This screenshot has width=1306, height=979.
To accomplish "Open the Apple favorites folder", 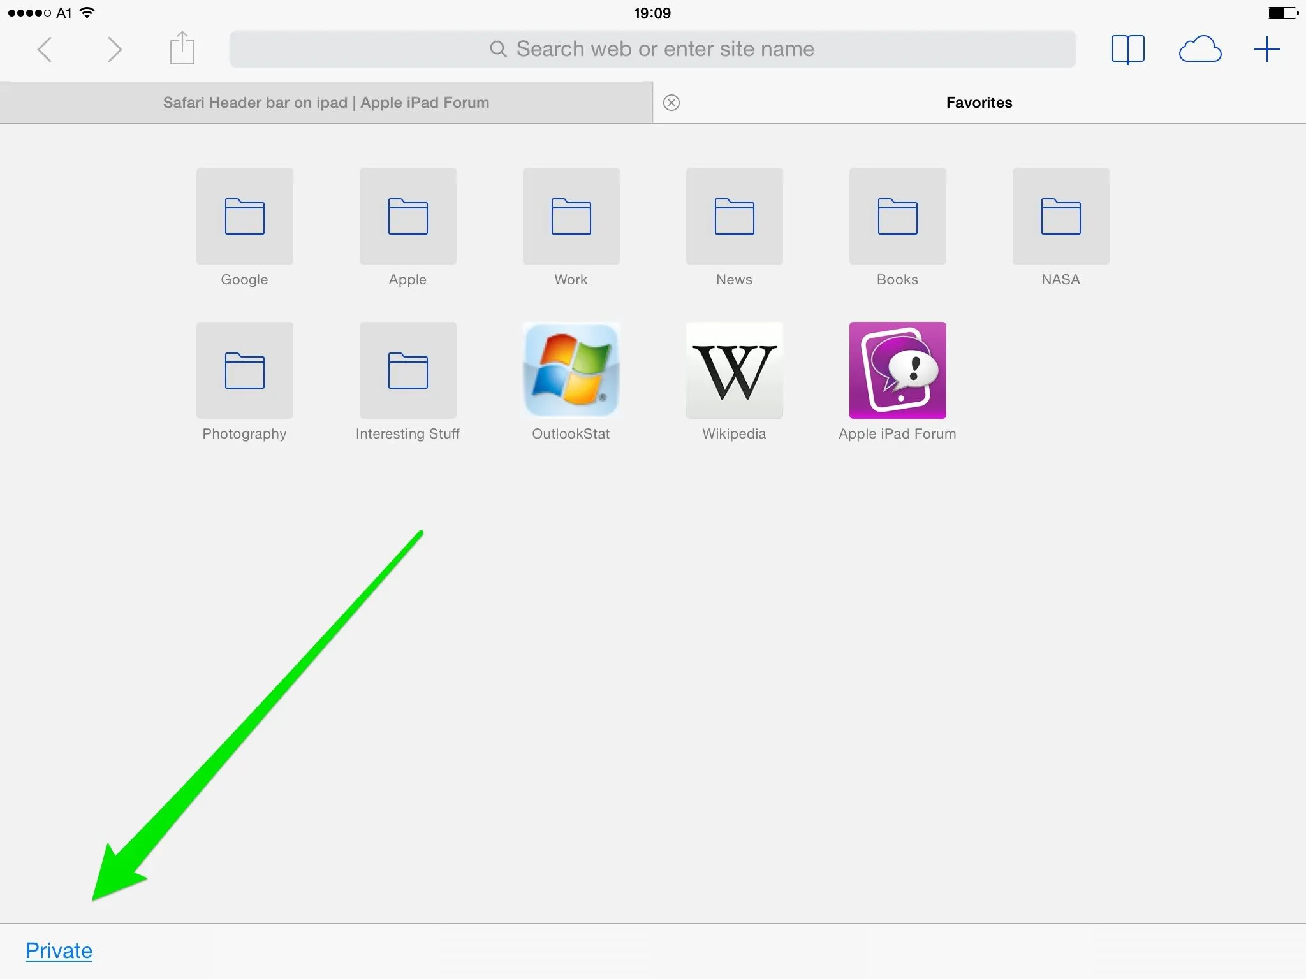I will 407,217.
